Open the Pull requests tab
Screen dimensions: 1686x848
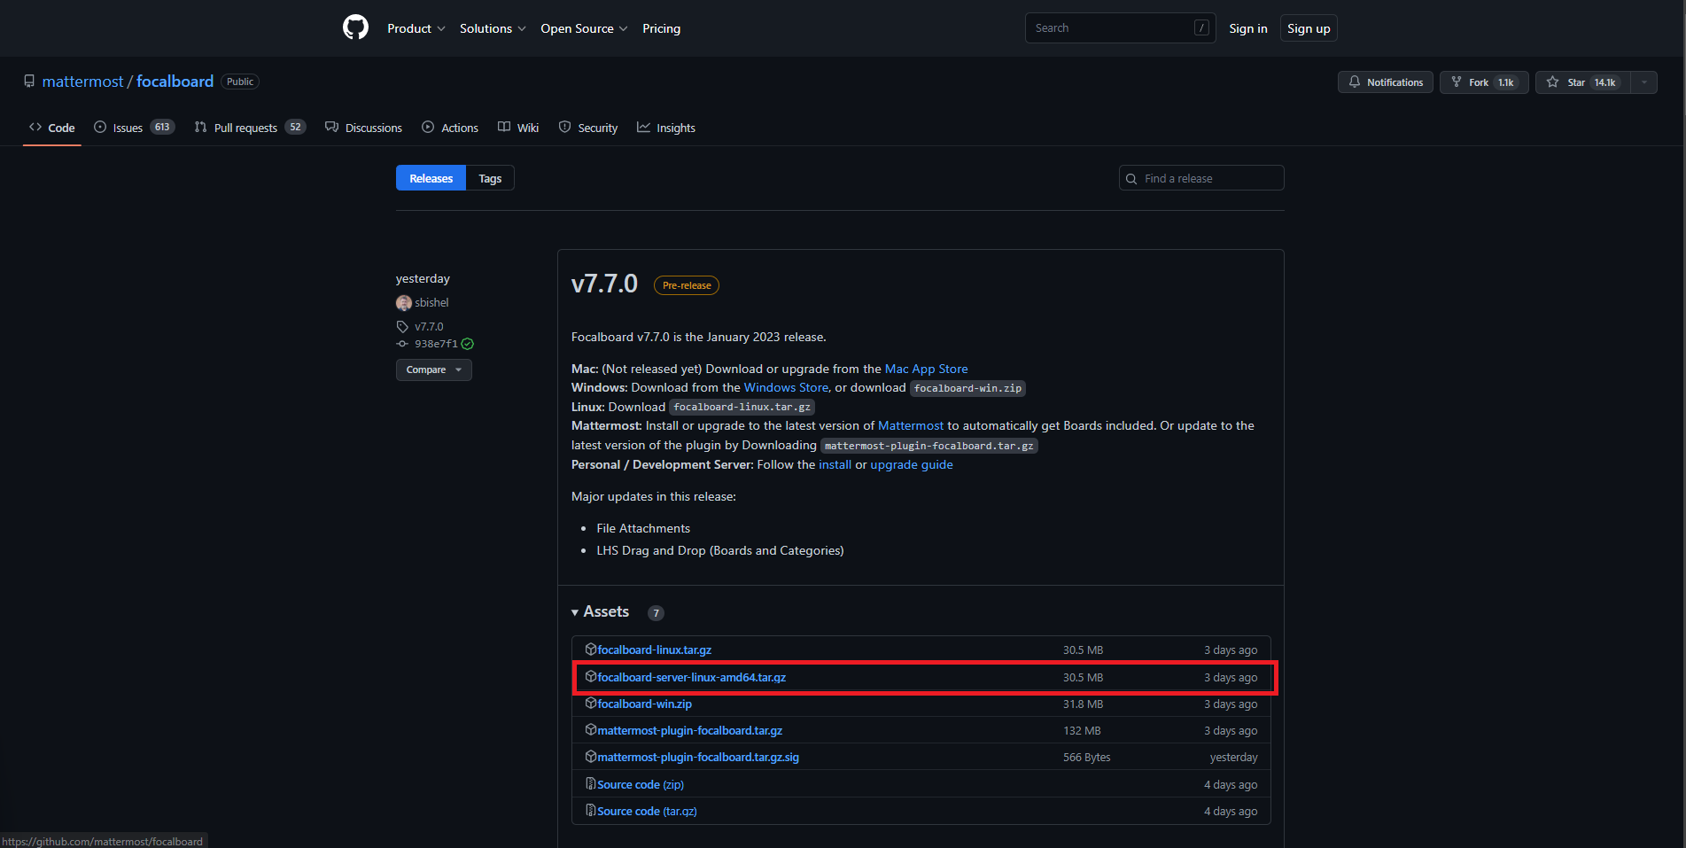(x=250, y=128)
